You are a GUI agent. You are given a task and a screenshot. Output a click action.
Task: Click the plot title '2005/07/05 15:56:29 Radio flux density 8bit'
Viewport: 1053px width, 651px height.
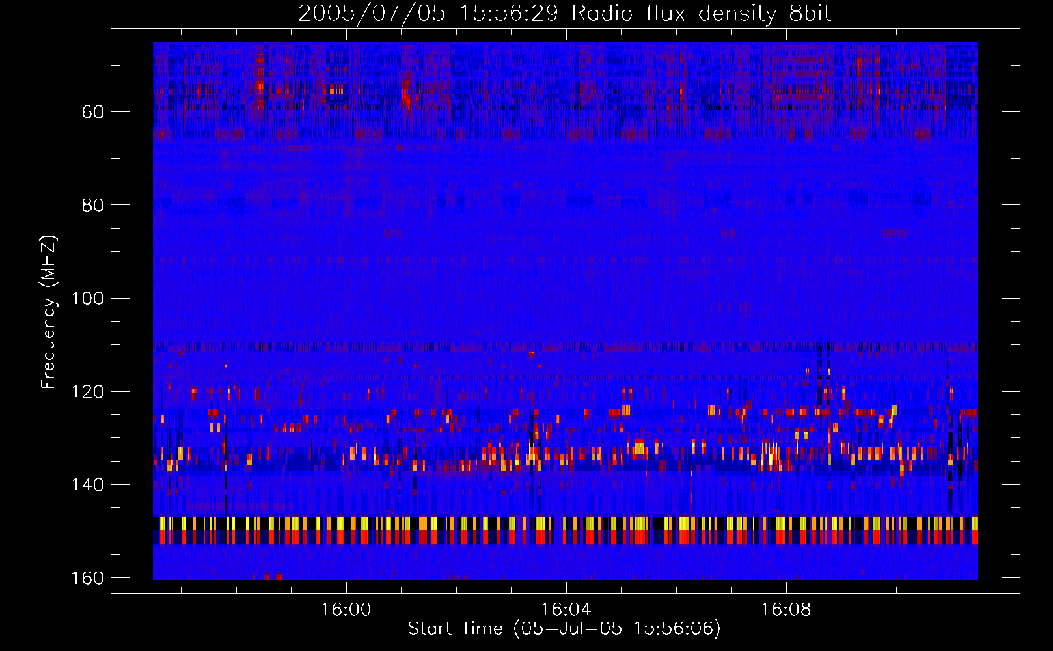pyautogui.click(x=564, y=14)
